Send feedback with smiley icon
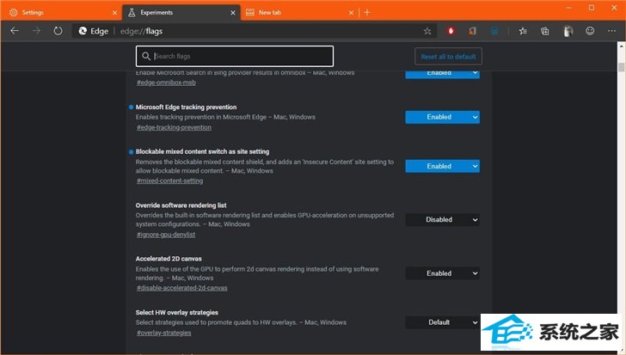 (x=590, y=31)
